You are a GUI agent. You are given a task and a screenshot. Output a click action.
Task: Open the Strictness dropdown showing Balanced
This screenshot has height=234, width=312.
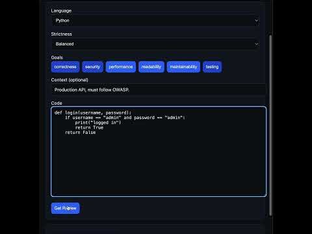[155, 44]
